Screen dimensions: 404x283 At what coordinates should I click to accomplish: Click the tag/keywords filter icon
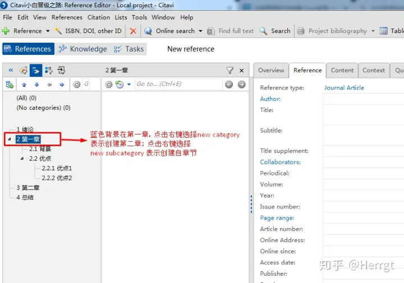24,70
